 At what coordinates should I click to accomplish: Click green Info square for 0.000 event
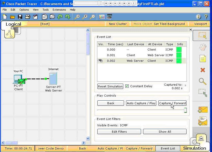[179, 50]
